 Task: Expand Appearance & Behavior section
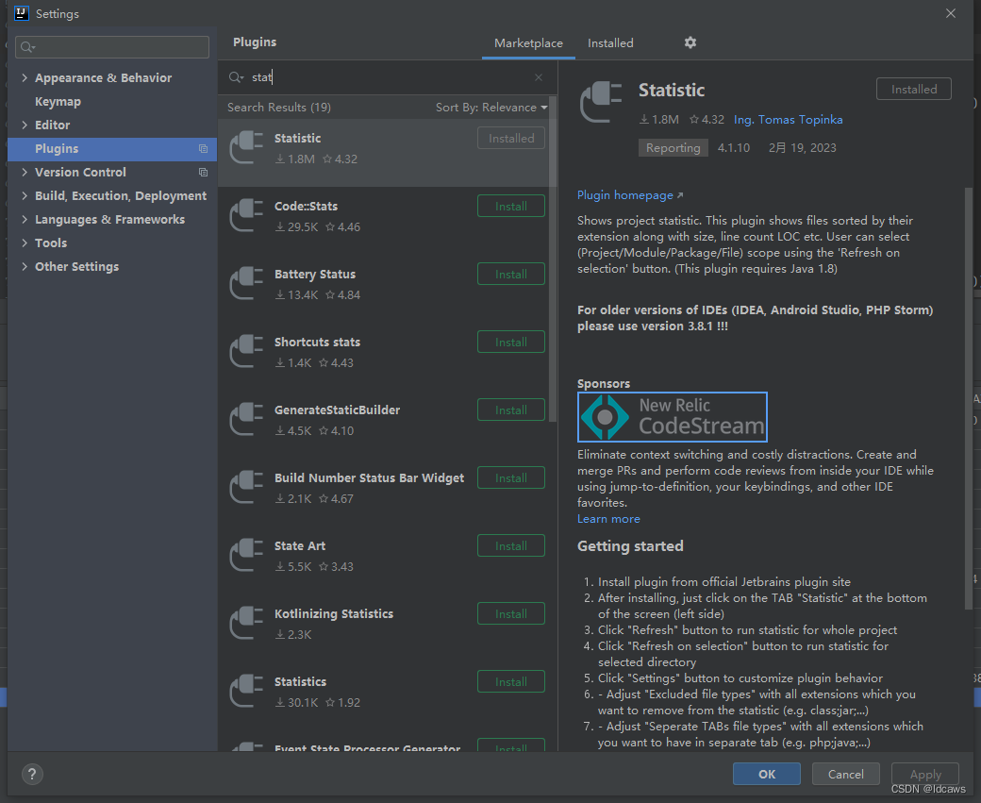(25, 77)
